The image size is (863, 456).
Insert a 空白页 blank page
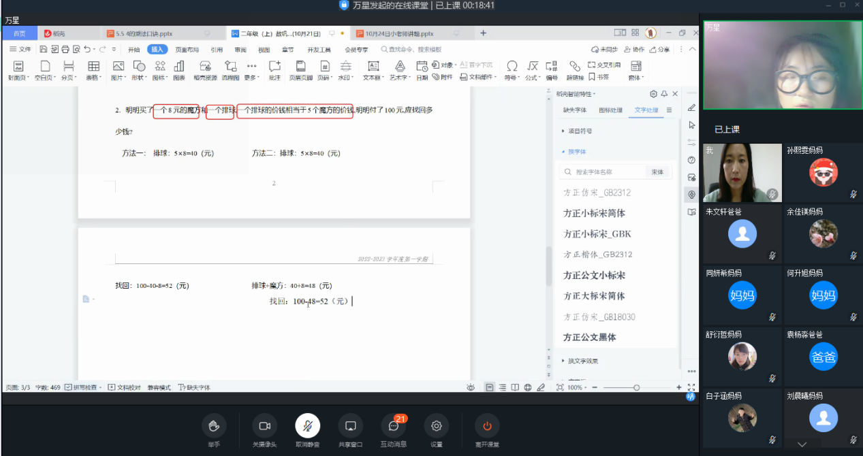45,70
